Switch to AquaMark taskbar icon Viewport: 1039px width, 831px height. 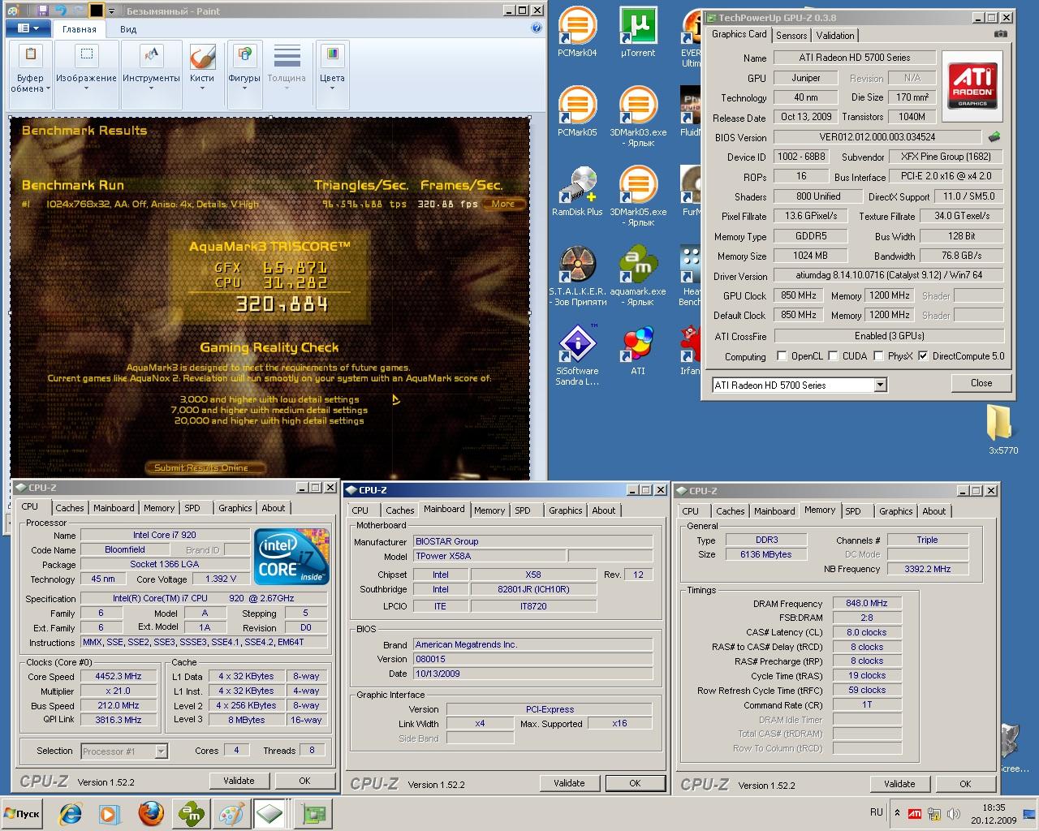click(192, 813)
